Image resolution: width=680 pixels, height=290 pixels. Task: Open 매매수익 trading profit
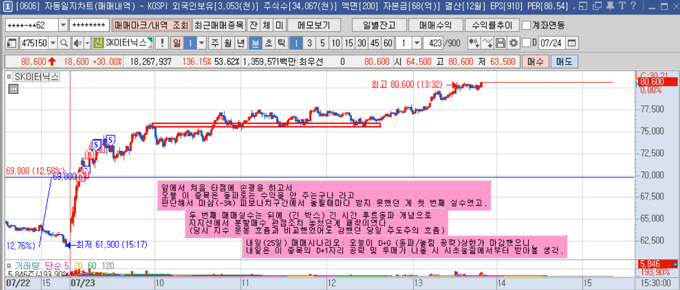pos(435,25)
